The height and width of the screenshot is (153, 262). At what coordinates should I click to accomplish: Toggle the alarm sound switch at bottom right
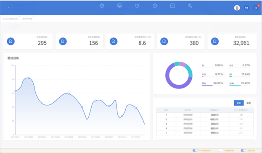coord(243,150)
